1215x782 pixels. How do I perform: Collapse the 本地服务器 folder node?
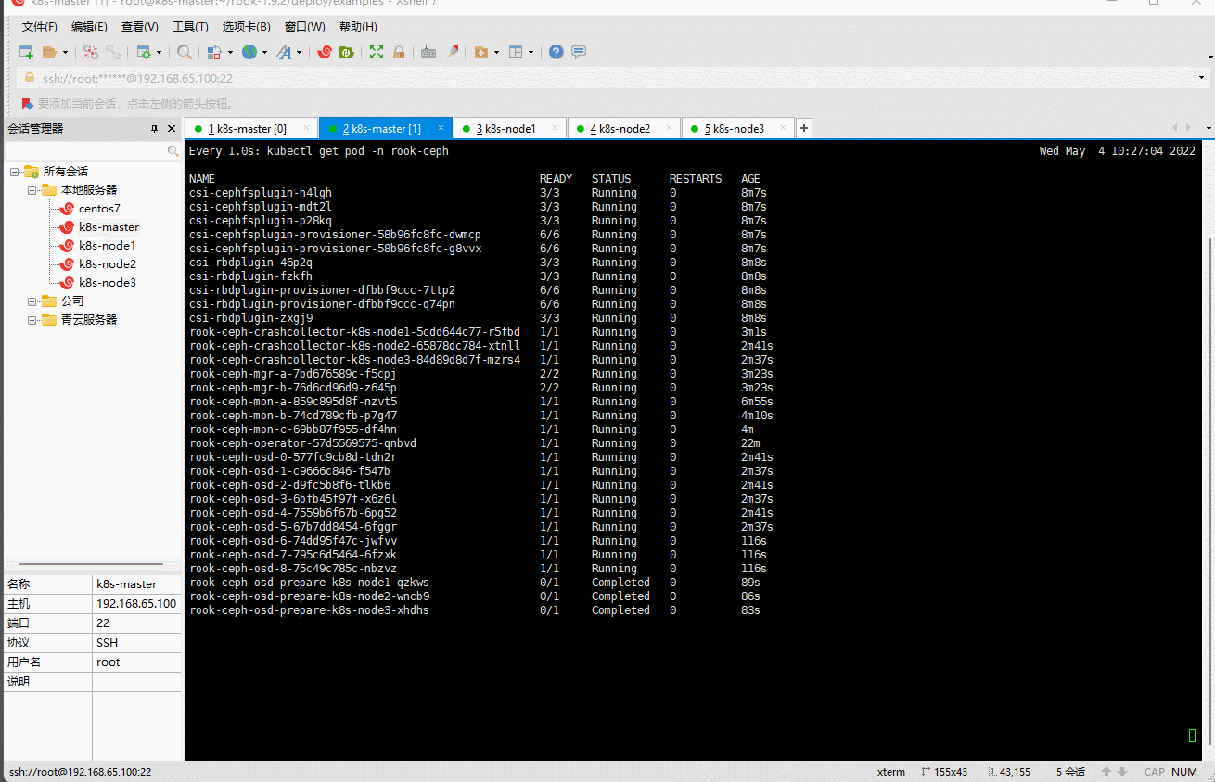click(x=32, y=190)
